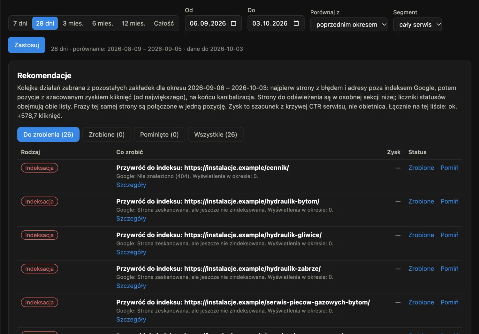Skip serwis-piecow-gazowych-bytom row with Pomiń
The height and width of the screenshot is (334, 479).
449,302
